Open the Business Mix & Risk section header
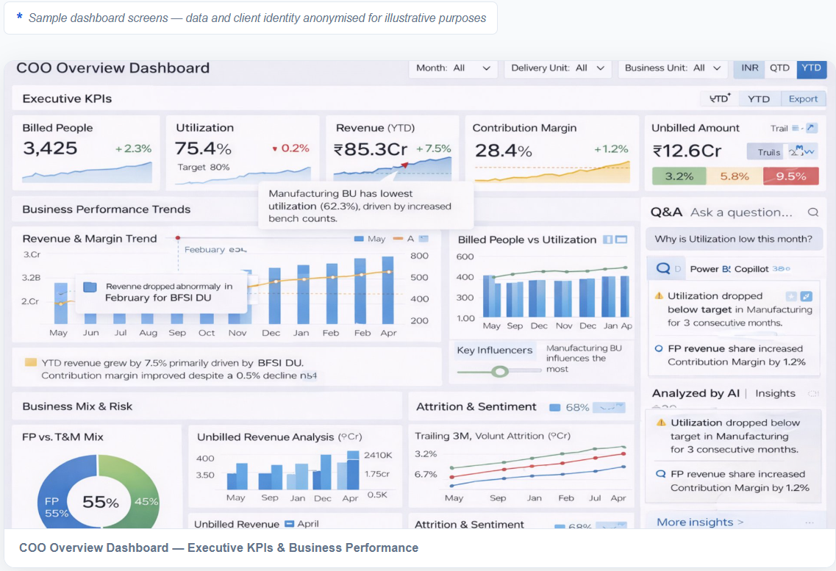Viewport: 836px width, 571px height. (x=77, y=406)
